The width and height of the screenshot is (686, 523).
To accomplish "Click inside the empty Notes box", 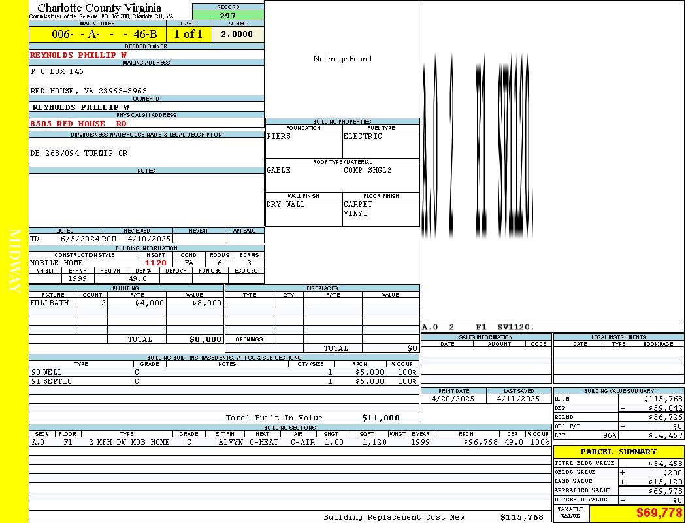I will [x=146, y=199].
